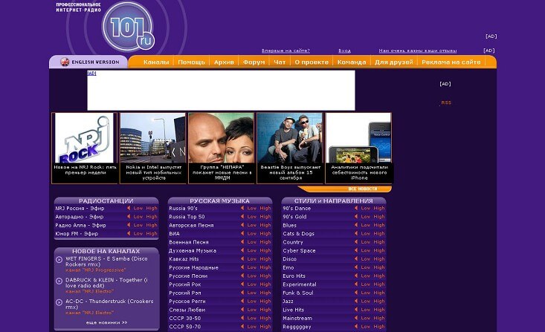Click speaker icon in NRJ Россия row
The height and width of the screenshot is (332, 545).
pos(129,208)
